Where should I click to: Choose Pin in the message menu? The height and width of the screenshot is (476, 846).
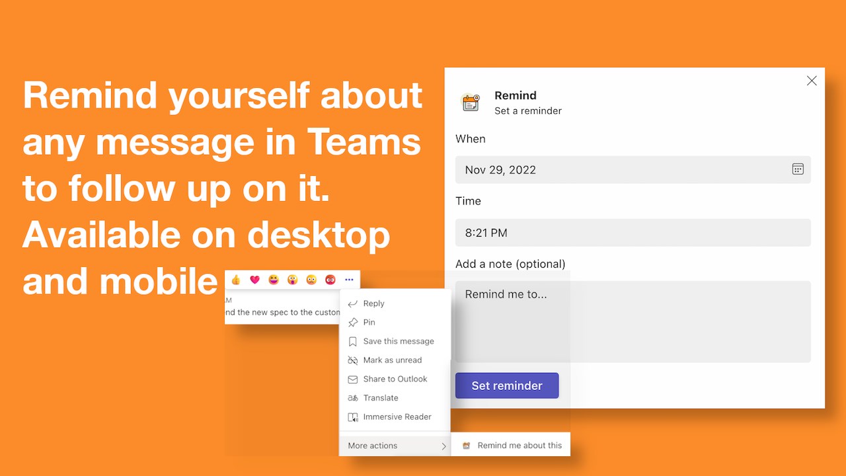(395, 322)
